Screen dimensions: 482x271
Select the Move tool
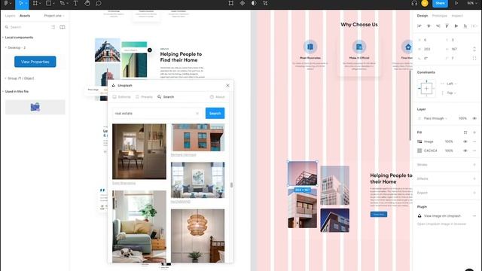click(20, 3)
